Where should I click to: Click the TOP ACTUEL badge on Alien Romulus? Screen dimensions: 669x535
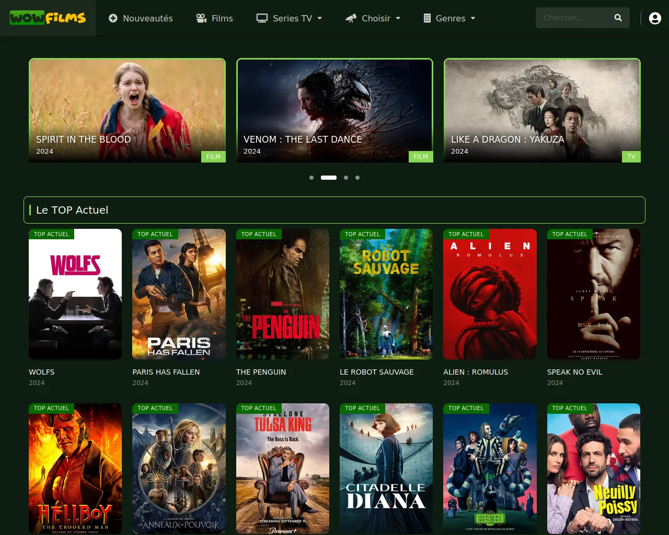(x=466, y=234)
